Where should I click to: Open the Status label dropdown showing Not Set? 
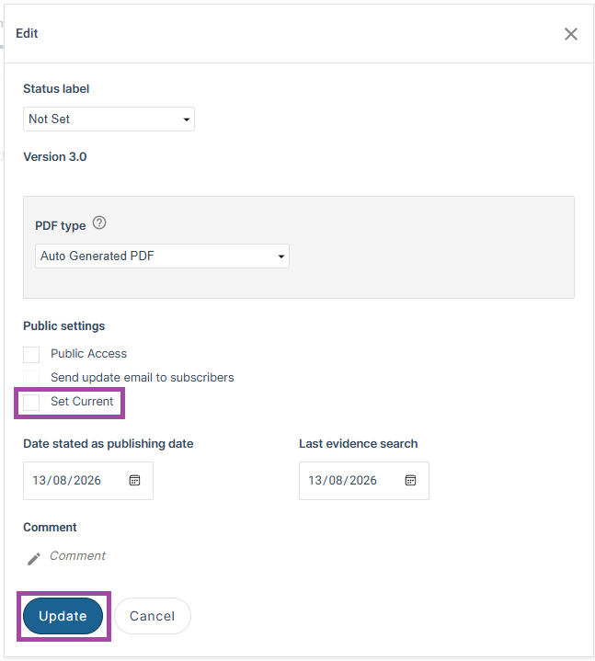109,119
